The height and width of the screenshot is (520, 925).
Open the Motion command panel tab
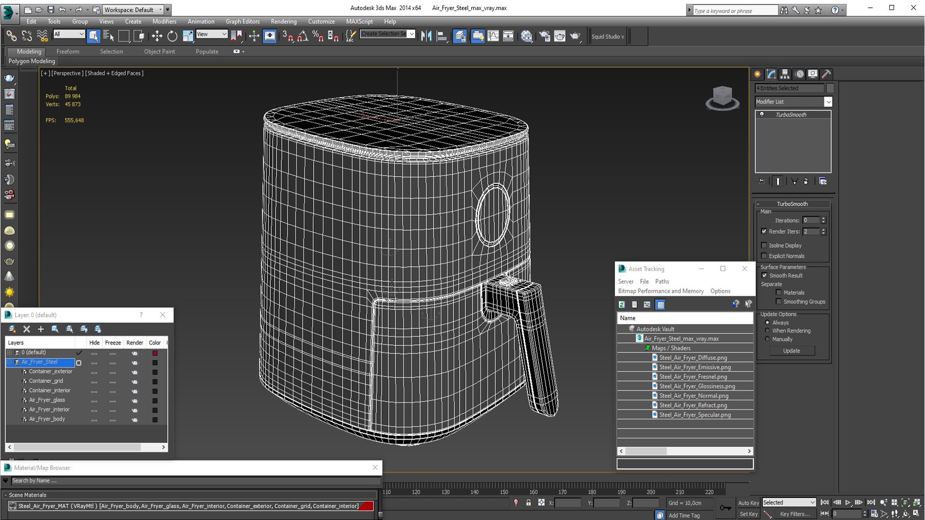coord(799,74)
